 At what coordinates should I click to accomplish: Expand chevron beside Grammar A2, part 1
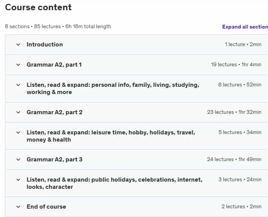click(18, 65)
